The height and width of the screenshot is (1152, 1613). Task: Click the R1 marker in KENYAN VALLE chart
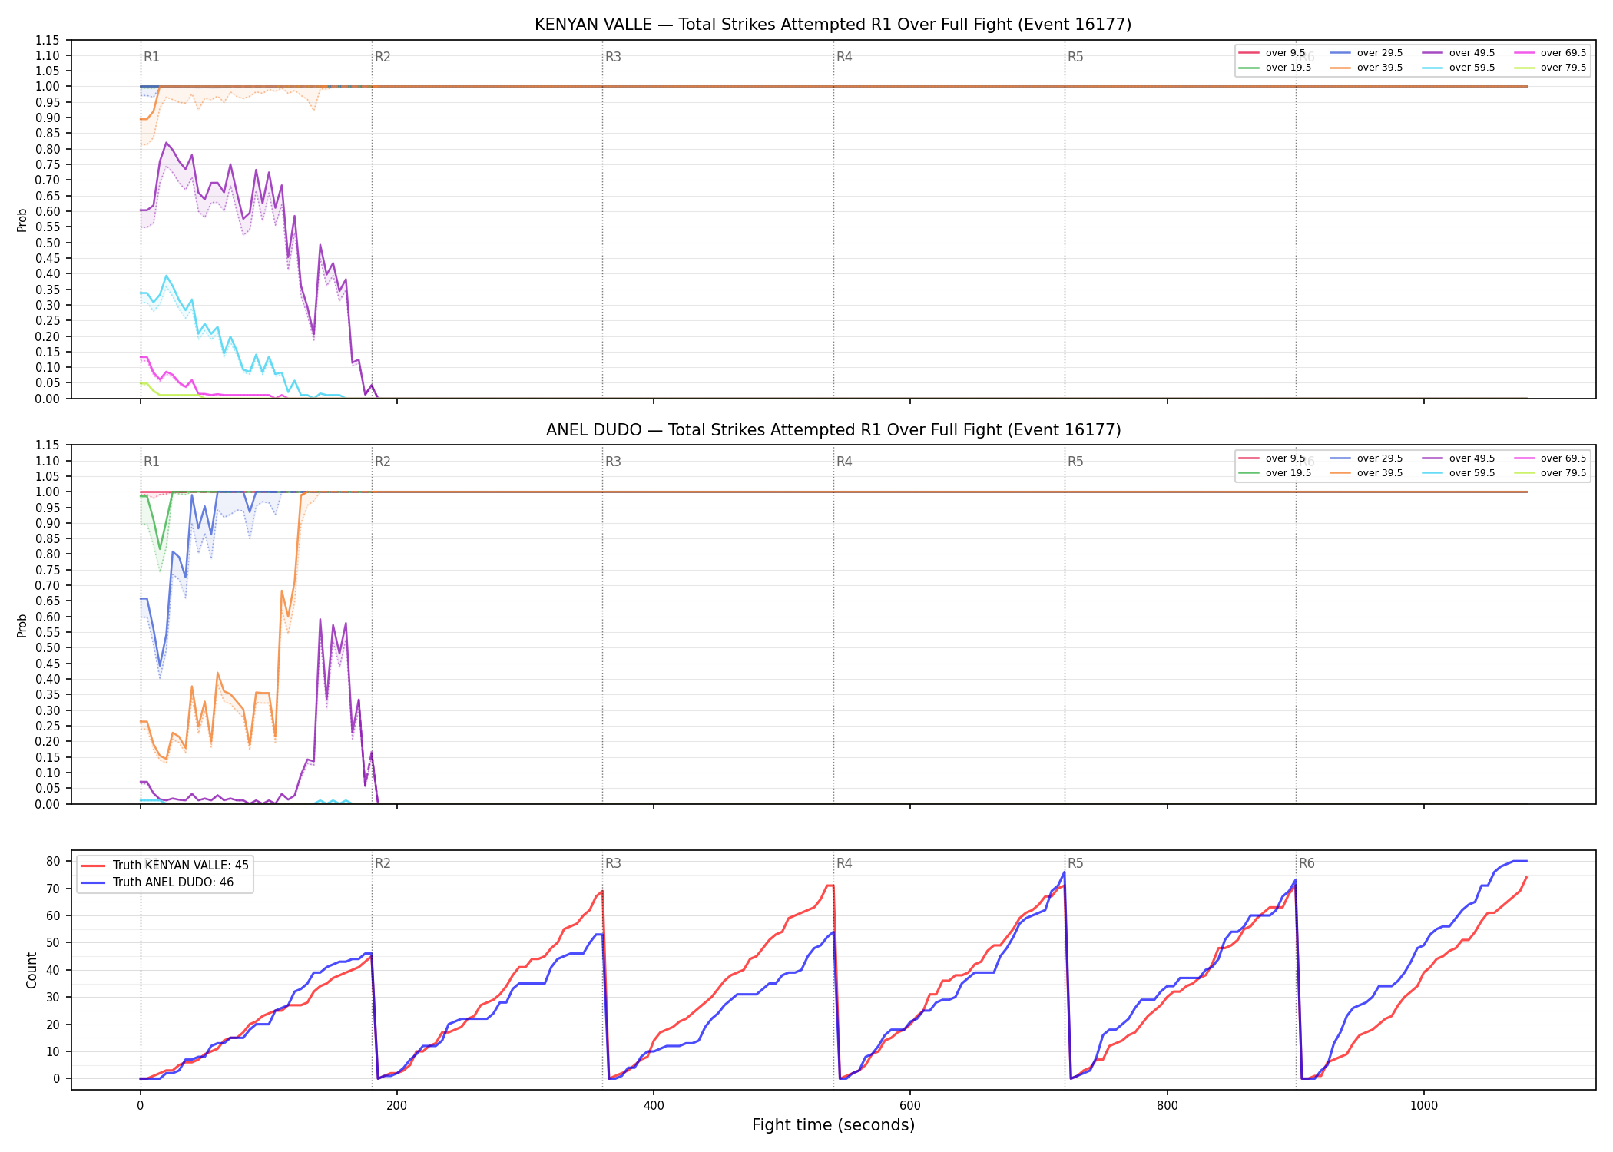[151, 57]
